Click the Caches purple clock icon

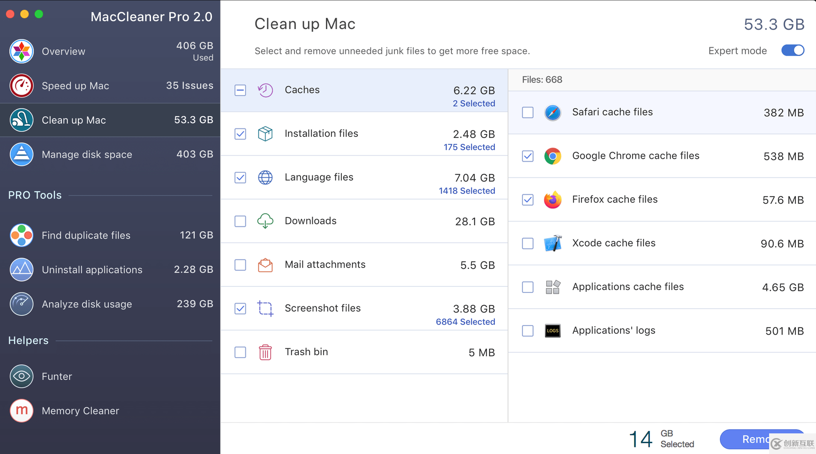[265, 90]
